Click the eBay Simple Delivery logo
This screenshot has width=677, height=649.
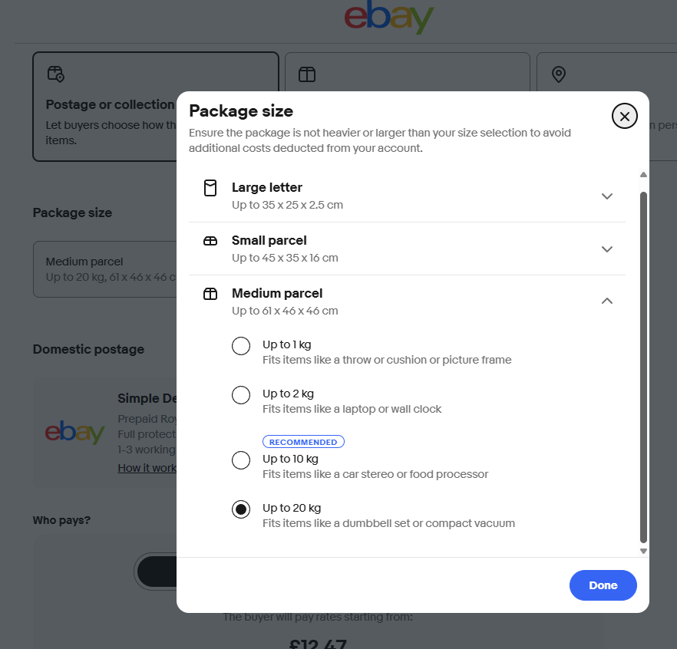74,432
